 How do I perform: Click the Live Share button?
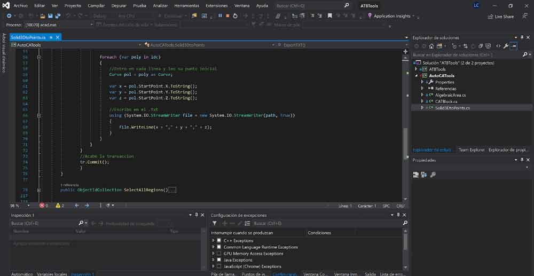click(x=500, y=17)
